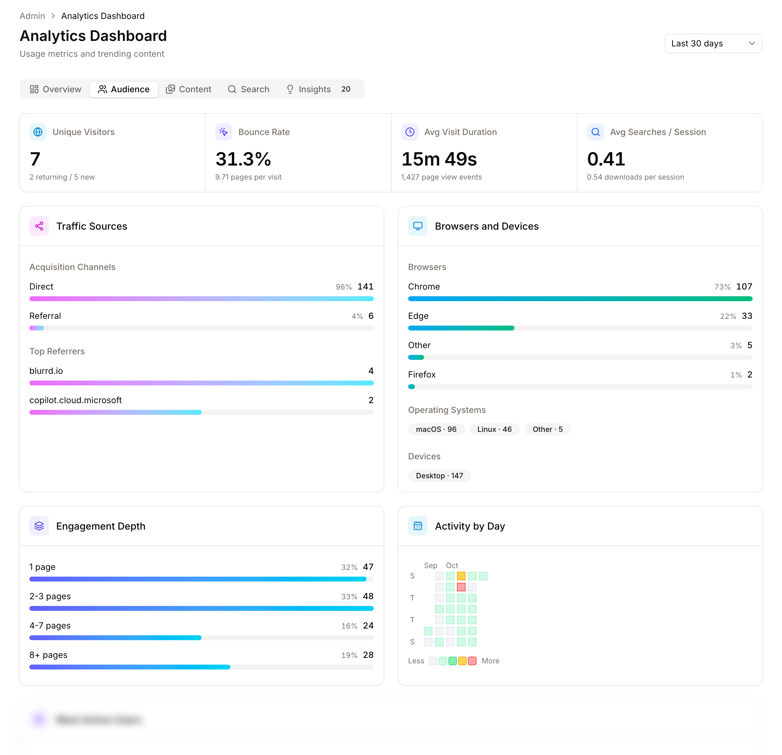Viewport: 782px width, 755px height.
Task: Click '0.54 downloads per session' text
Action: tap(635, 177)
